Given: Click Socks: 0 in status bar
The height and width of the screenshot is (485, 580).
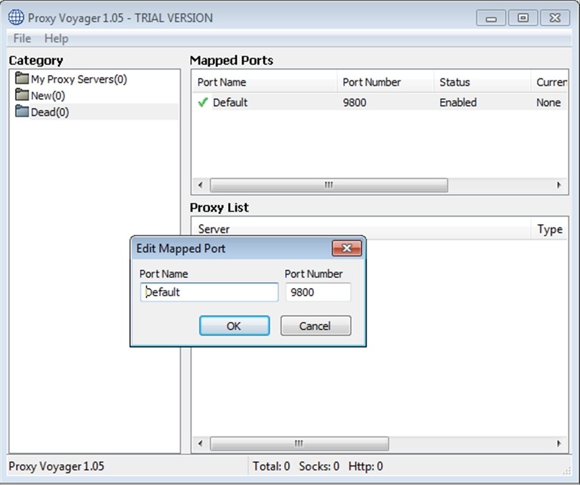Looking at the screenshot, I should [319, 466].
